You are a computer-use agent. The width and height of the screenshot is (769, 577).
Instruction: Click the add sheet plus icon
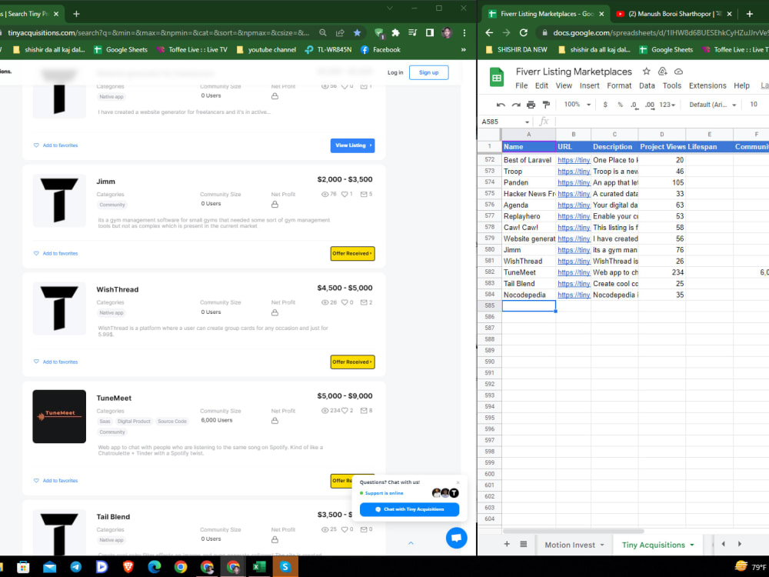click(507, 544)
